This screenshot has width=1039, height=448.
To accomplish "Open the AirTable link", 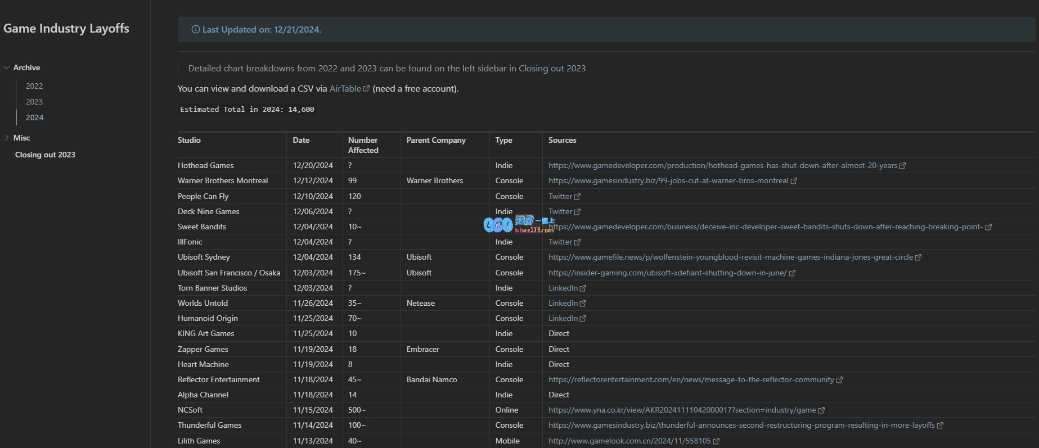I will pos(345,88).
